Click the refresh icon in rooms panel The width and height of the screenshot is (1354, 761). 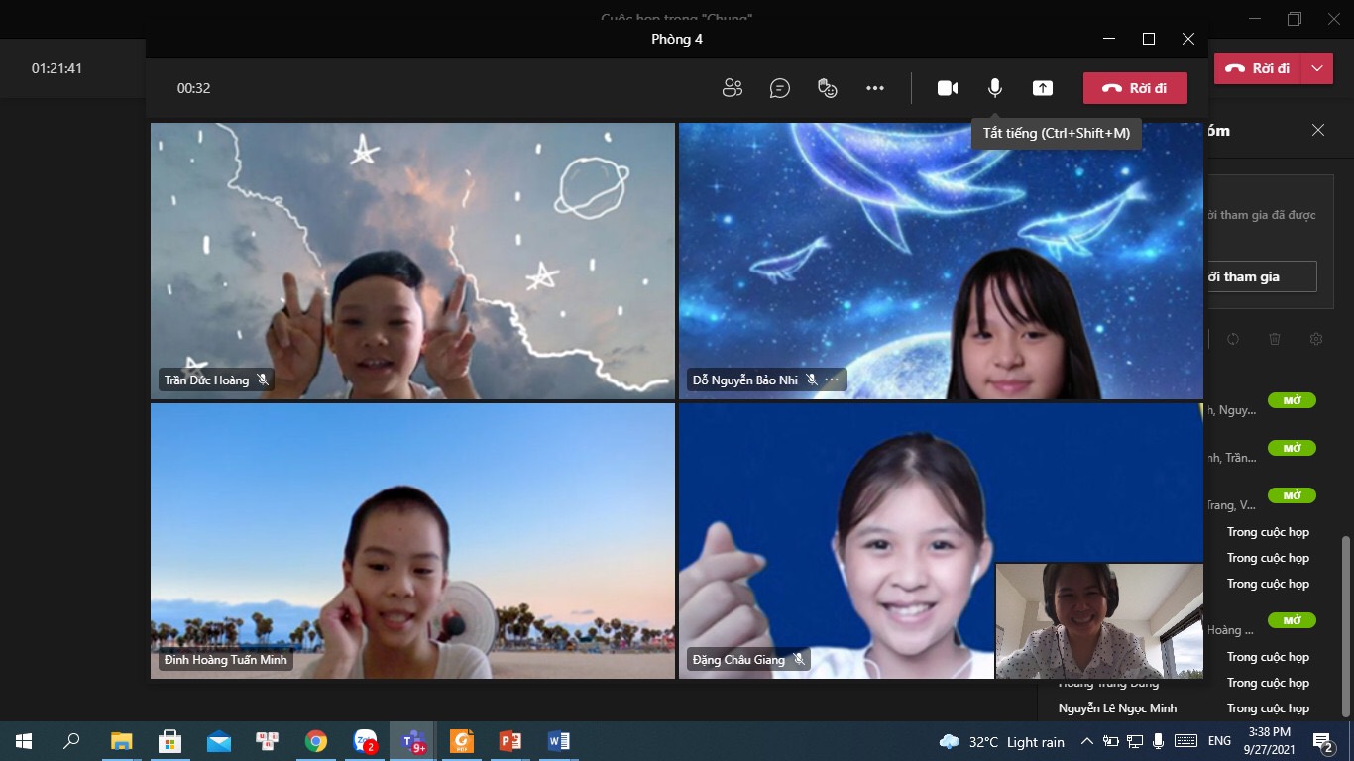[x=1233, y=339]
